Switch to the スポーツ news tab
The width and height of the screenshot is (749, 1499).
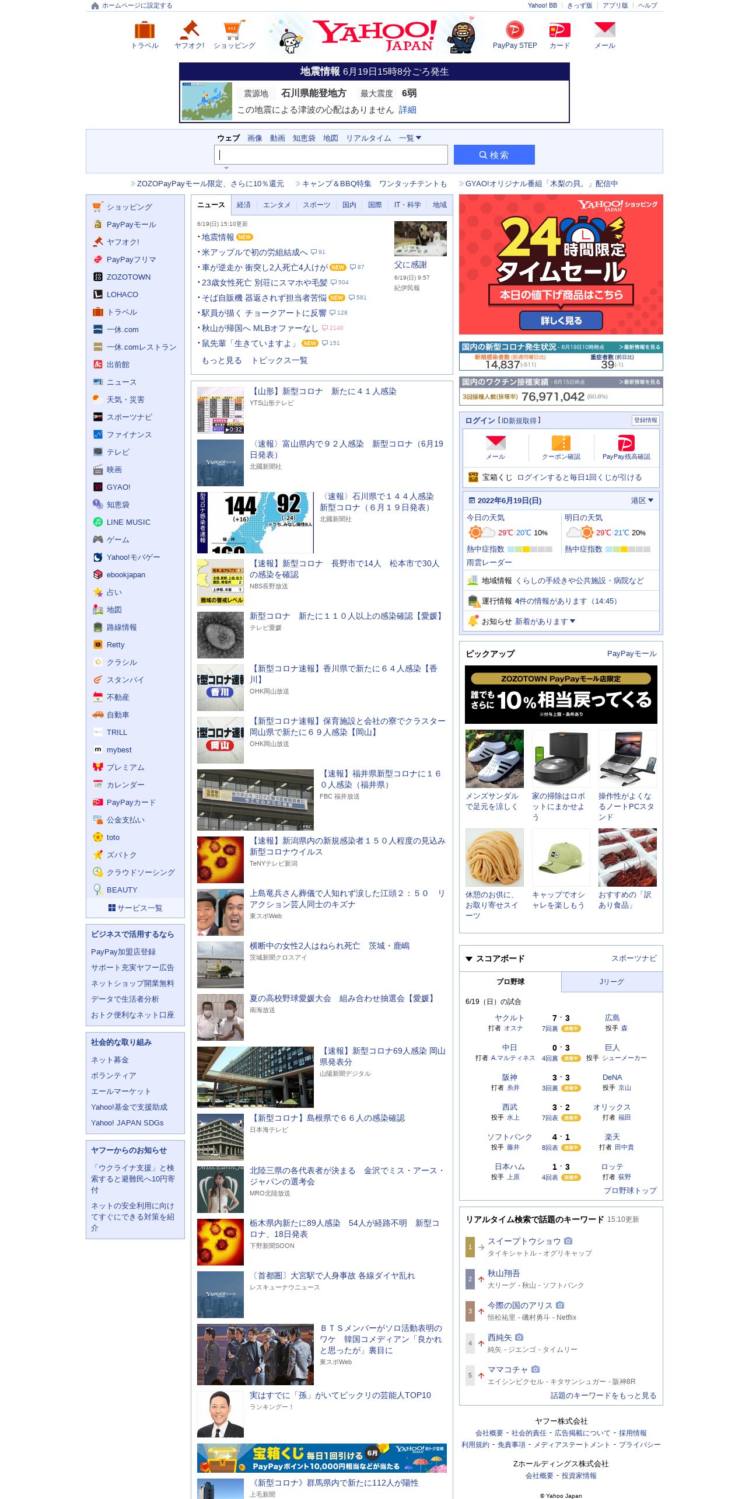pos(316,205)
